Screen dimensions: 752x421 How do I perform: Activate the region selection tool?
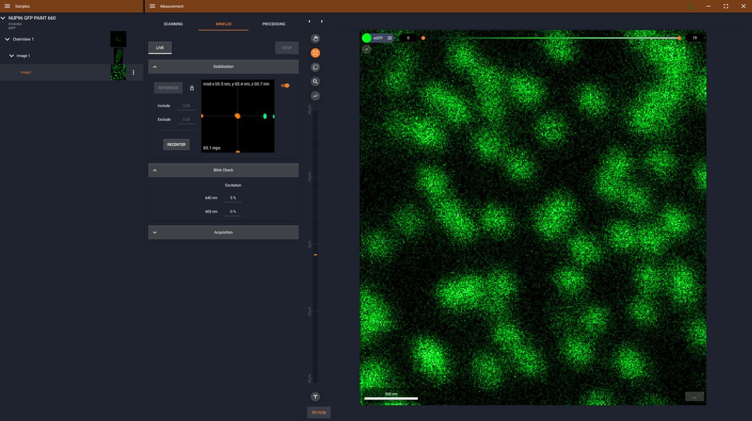[315, 53]
